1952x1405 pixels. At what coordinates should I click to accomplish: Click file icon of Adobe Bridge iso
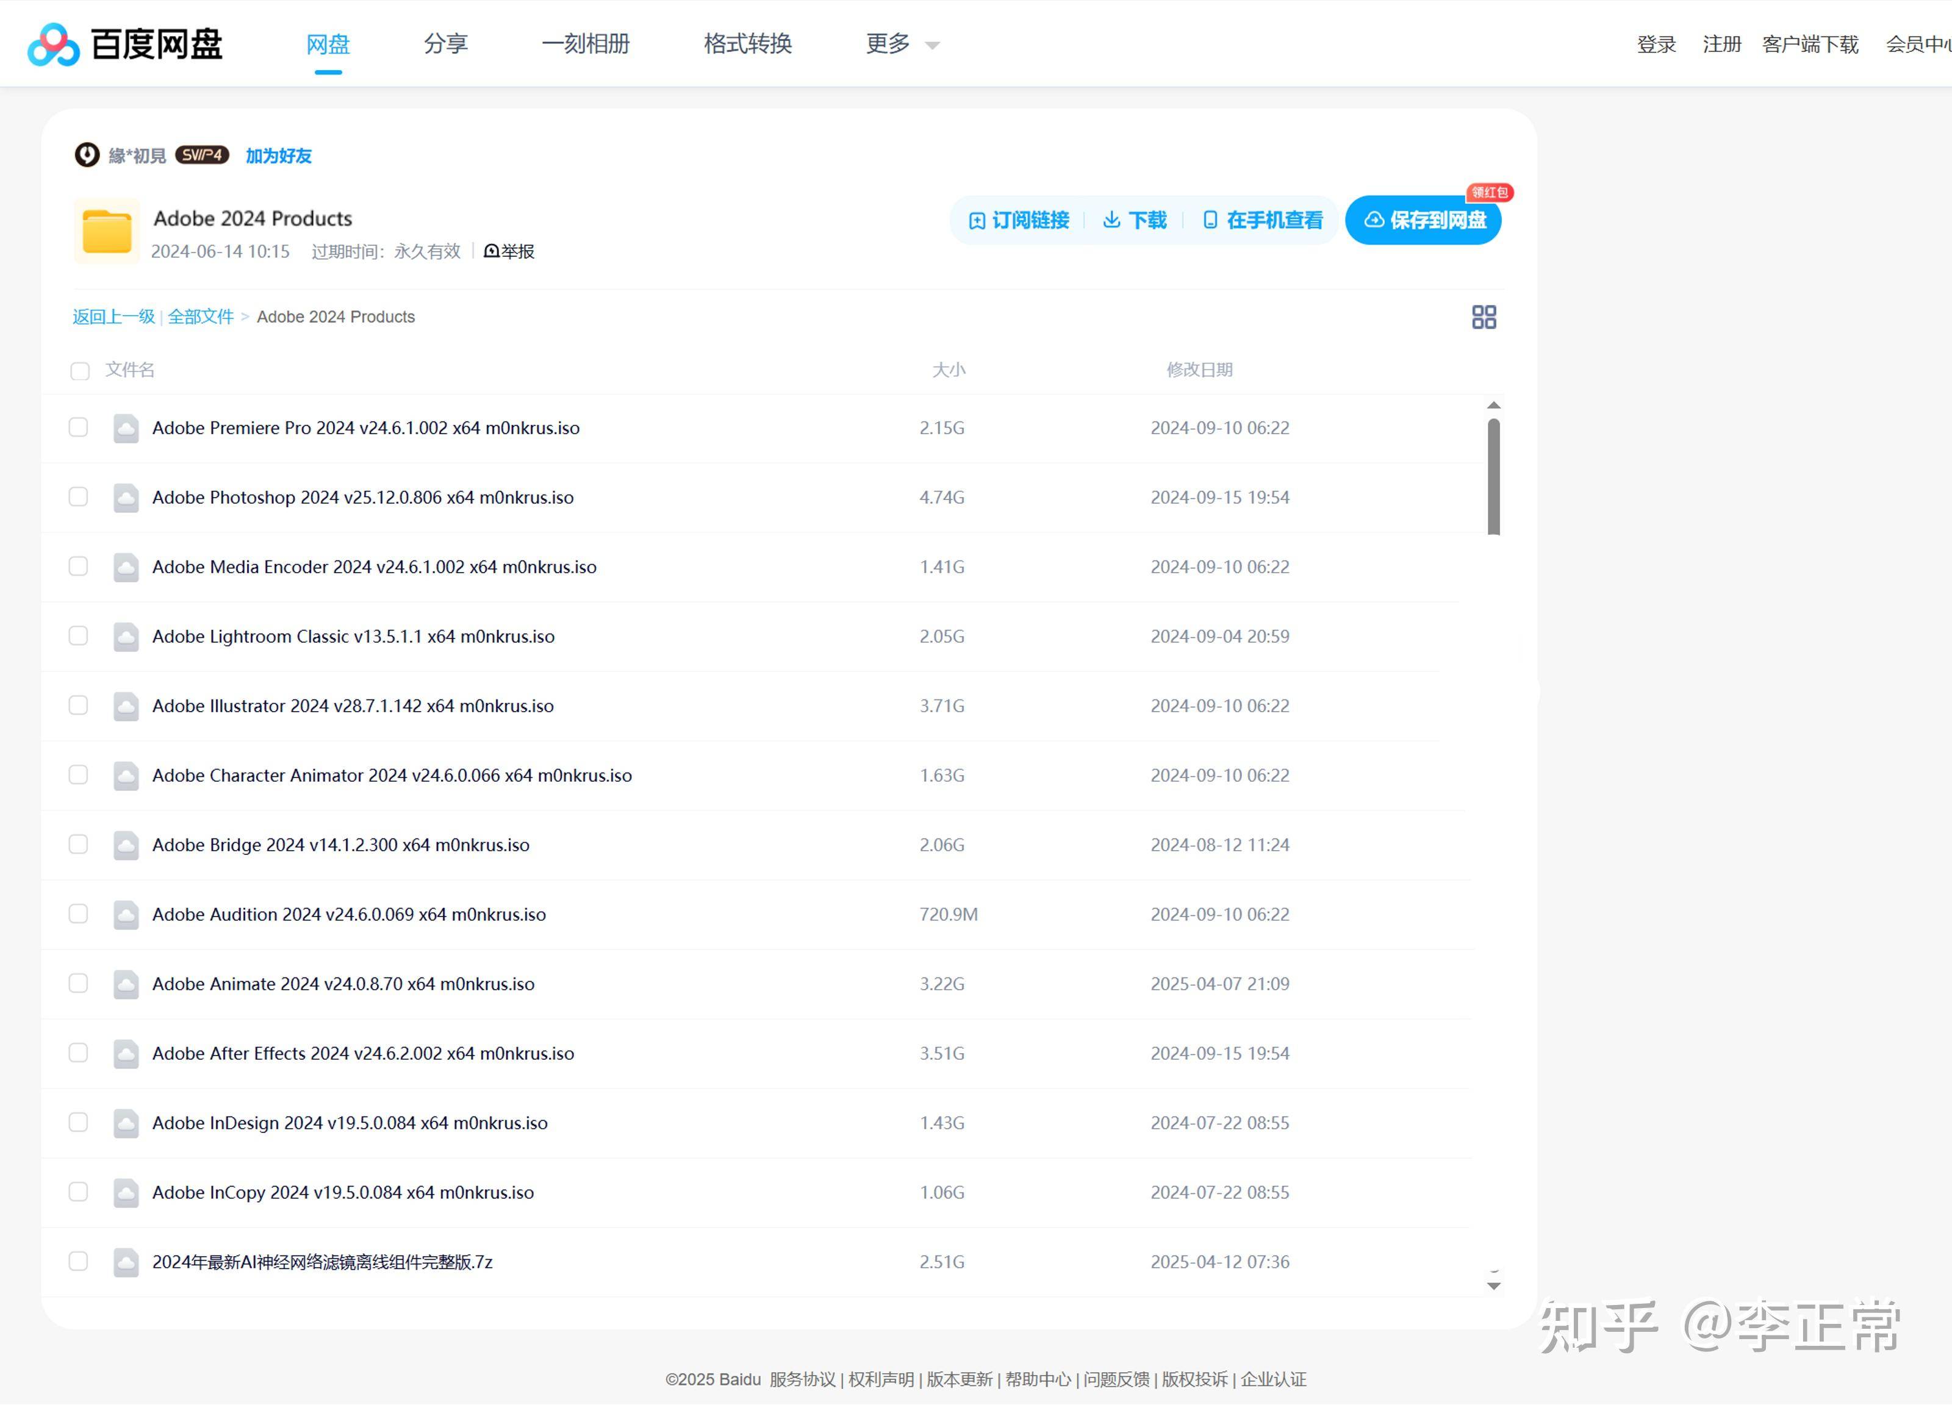(126, 846)
